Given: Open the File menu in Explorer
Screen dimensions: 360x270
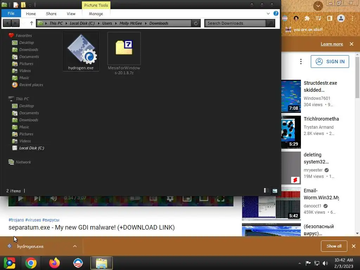Looking at the screenshot, I should (x=11, y=13).
